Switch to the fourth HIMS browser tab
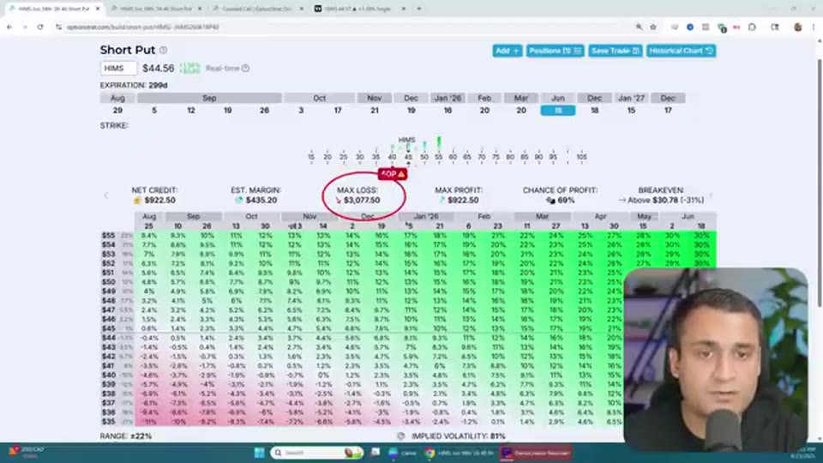823x463 pixels. point(359,9)
